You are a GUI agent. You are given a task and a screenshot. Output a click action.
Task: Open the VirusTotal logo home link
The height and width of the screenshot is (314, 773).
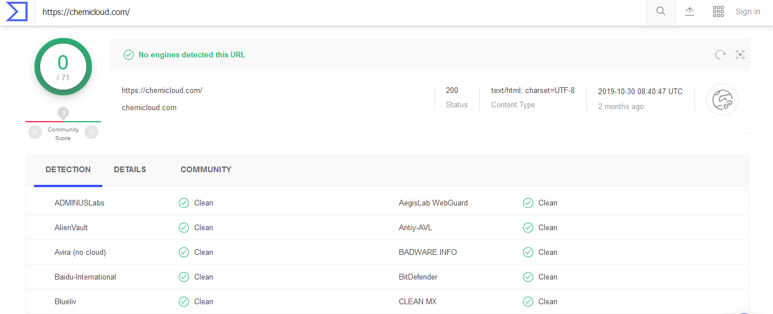[x=17, y=11]
